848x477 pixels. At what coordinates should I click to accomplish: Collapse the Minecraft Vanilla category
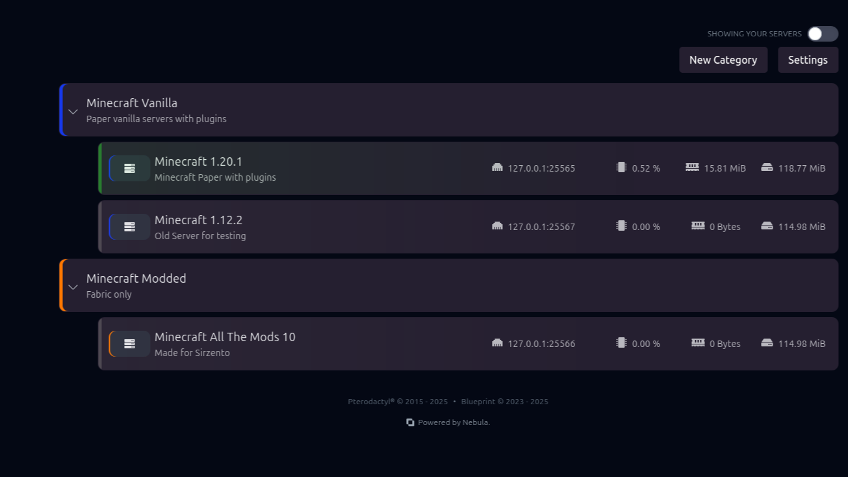pyautogui.click(x=73, y=111)
